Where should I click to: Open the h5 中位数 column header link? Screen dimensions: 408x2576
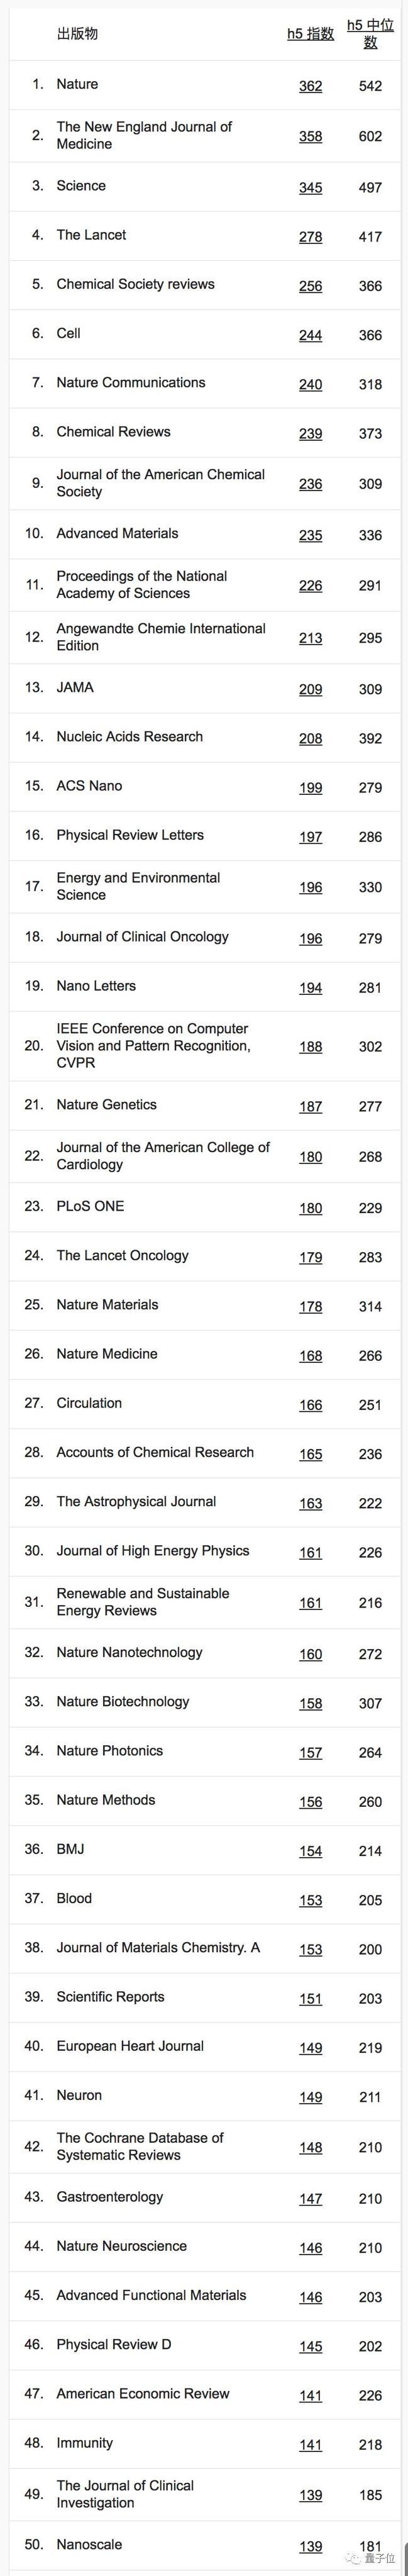pos(370,34)
